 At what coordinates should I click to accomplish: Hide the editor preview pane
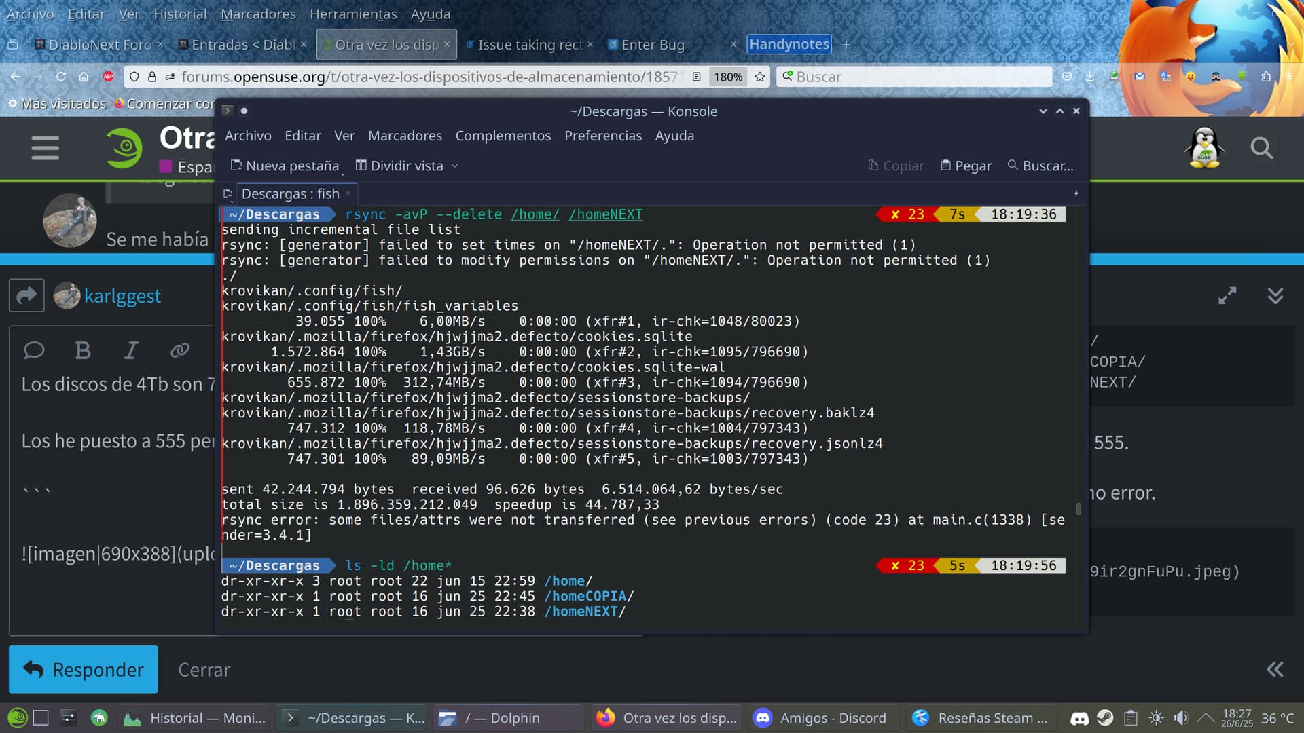tap(1275, 670)
